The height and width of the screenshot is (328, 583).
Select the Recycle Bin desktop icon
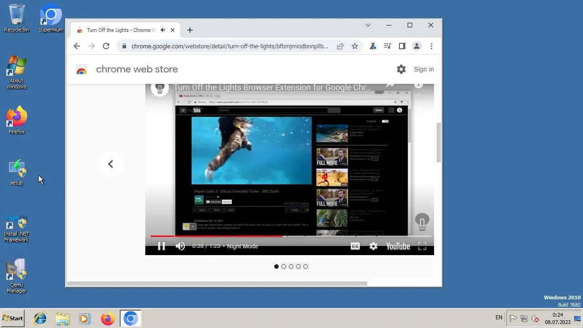(16, 18)
